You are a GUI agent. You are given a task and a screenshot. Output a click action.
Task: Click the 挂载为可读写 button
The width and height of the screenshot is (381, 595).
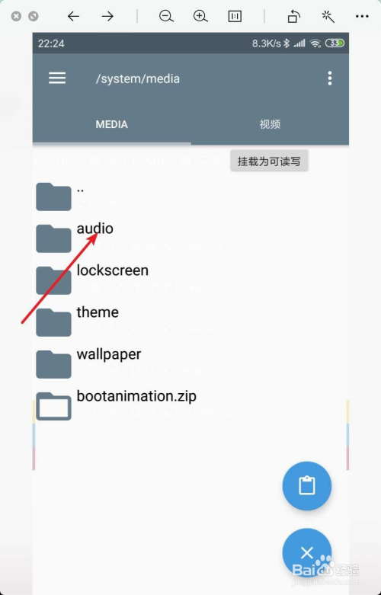pyautogui.click(x=269, y=162)
